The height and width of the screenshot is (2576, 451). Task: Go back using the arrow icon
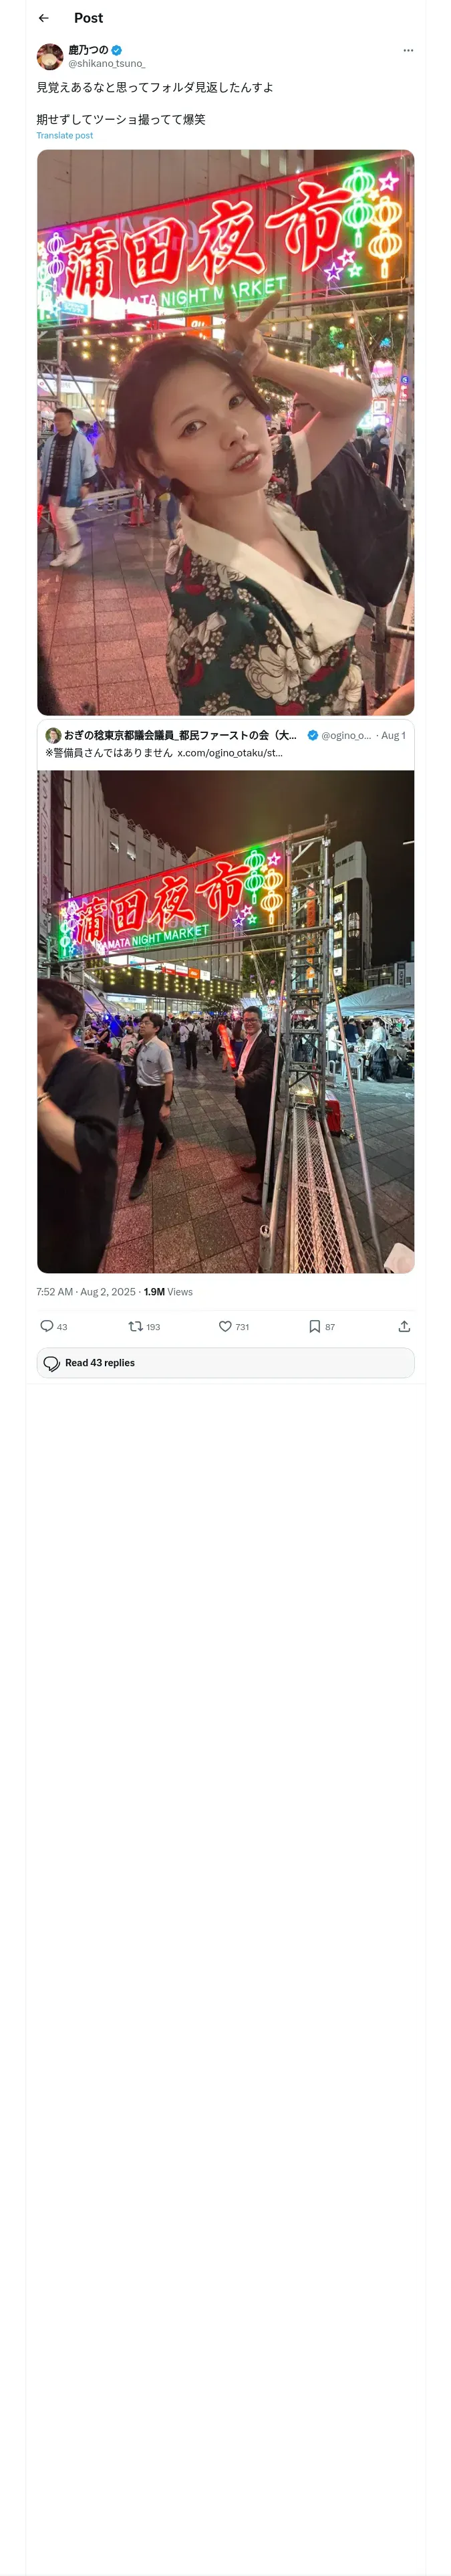(x=43, y=18)
